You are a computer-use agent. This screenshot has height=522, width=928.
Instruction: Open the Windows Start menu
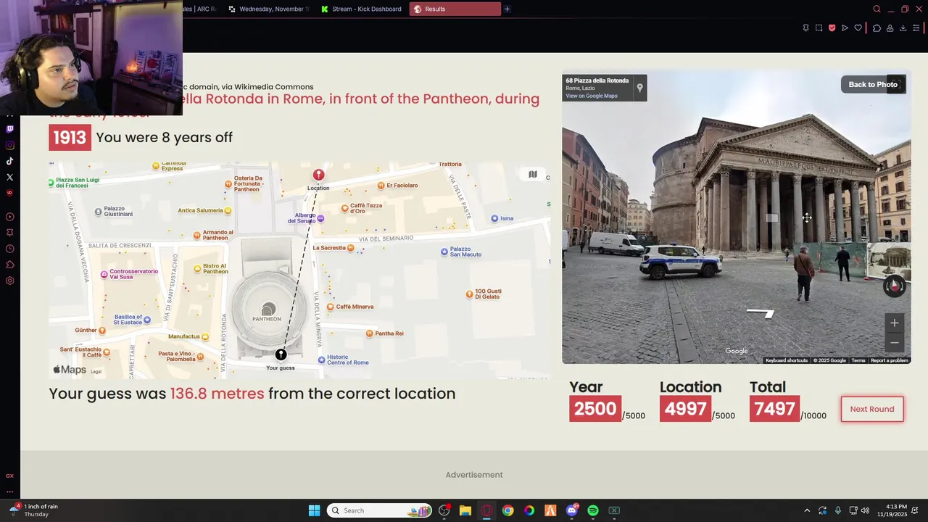314,510
